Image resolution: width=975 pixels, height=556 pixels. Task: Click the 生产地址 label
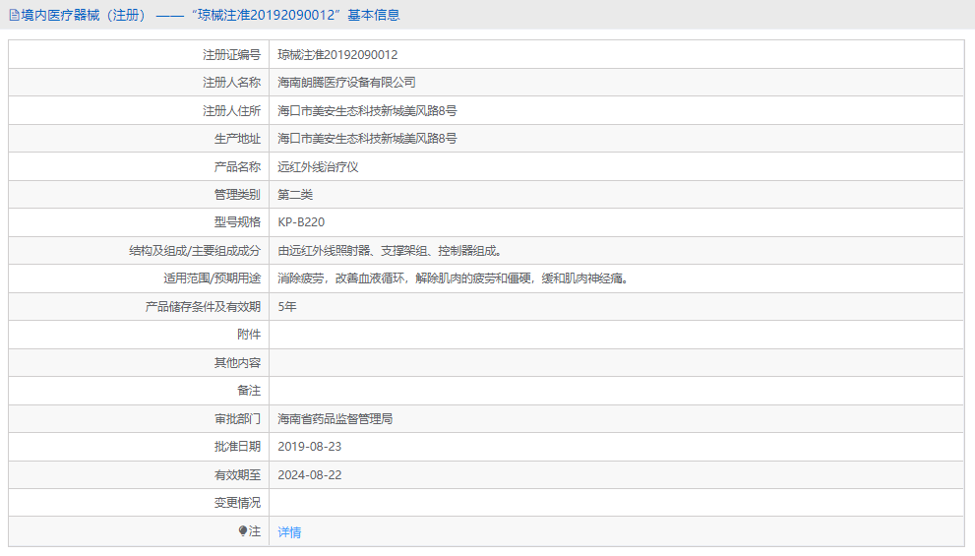click(x=237, y=139)
